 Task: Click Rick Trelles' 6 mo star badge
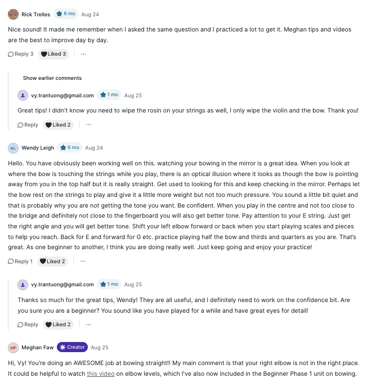point(65,14)
